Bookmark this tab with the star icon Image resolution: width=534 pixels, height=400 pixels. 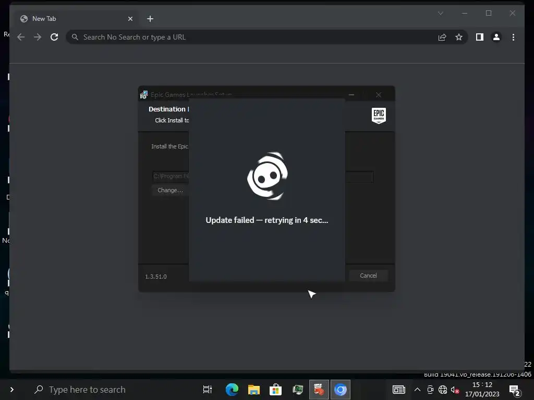[x=459, y=37]
